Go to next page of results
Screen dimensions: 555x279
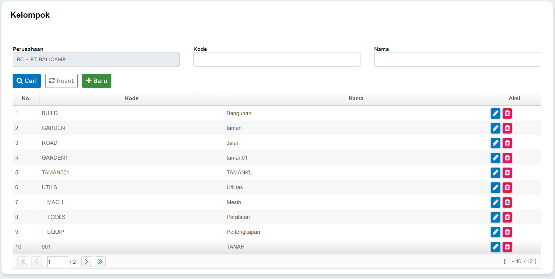pos(87,261)
